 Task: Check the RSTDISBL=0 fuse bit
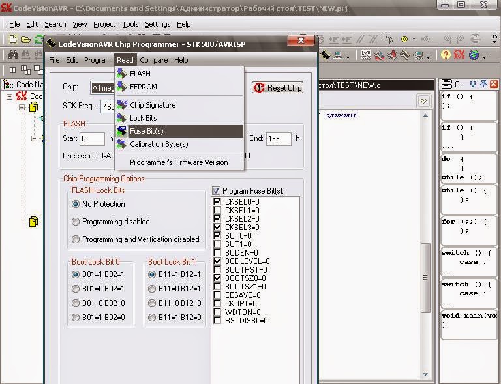(x=217, y=321)
